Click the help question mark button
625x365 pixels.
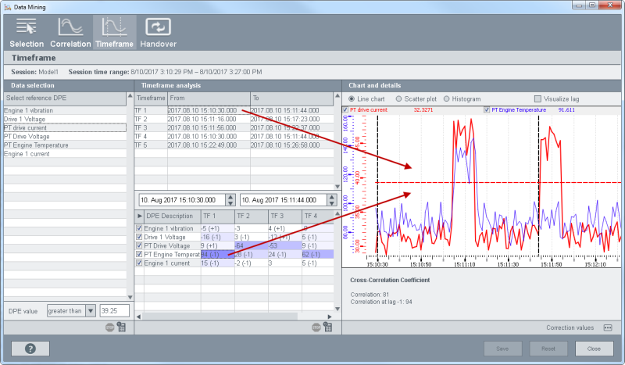(30, 349)
